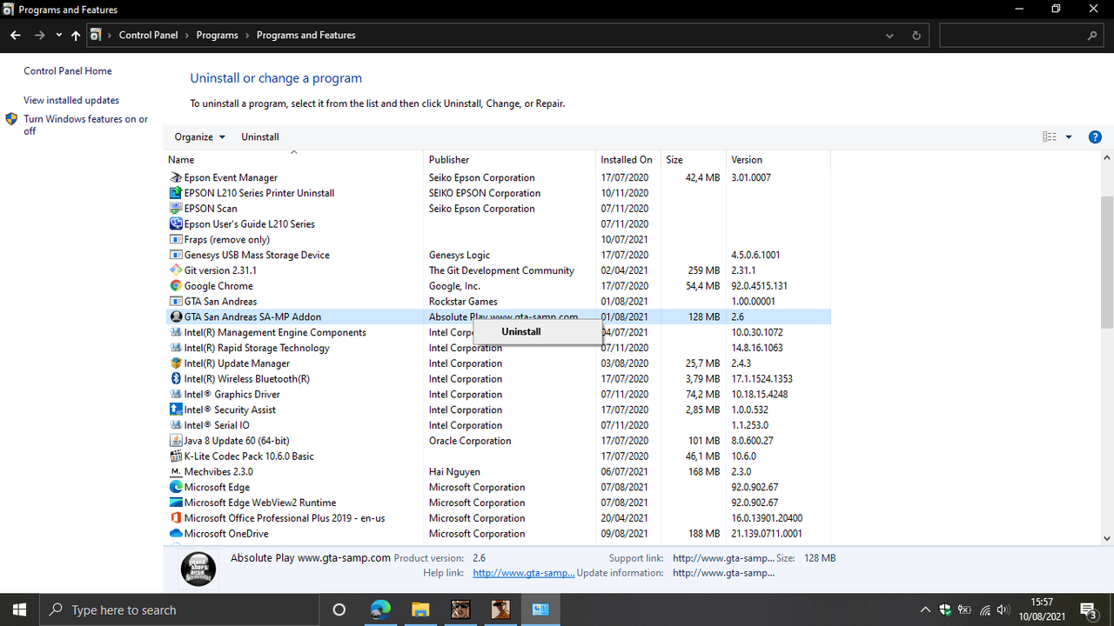Image resolution: width=1114 pixels, height=626 pixels.
Task: Open the notification center icon
Action: [1089, 610]
